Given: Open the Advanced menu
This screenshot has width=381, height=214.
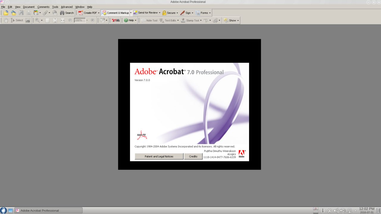Looking at the screenshot, I should [67, 7].
